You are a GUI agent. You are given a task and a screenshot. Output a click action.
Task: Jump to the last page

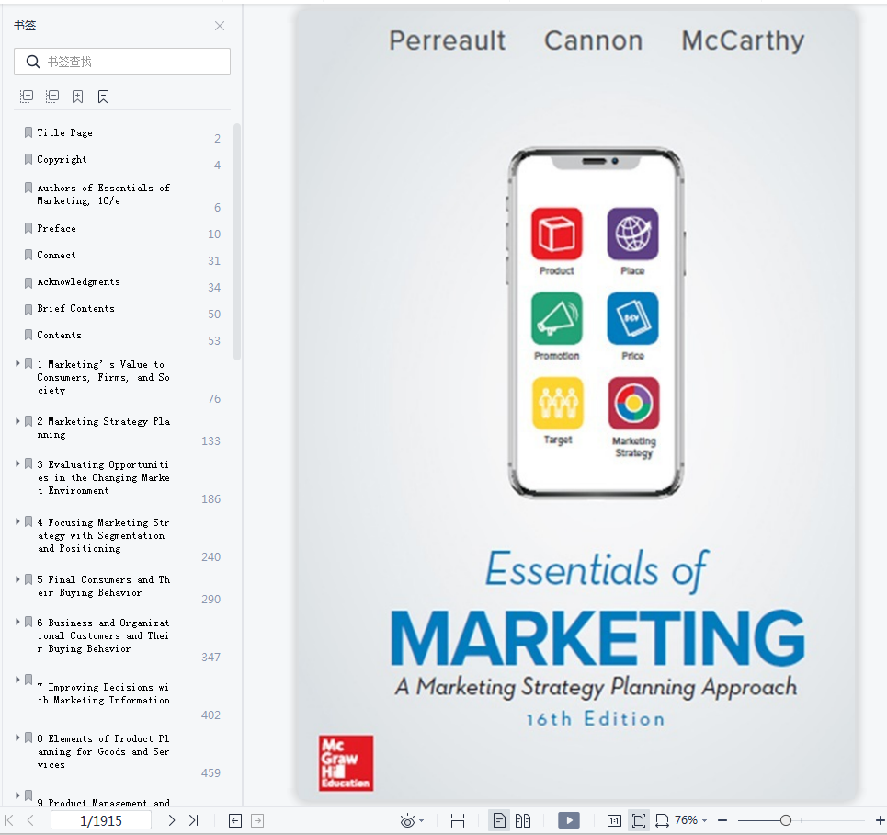click(x=193, y=820)
